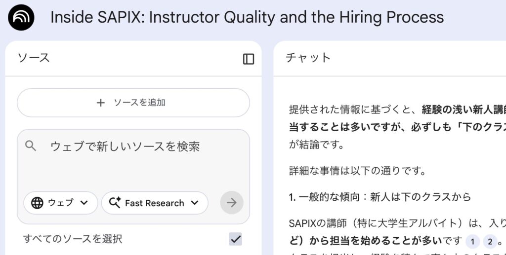The height and width of the screenshot is (255, 506).
Task: Open the Fast Research dropdown label
Action: (x=154, y=203)
